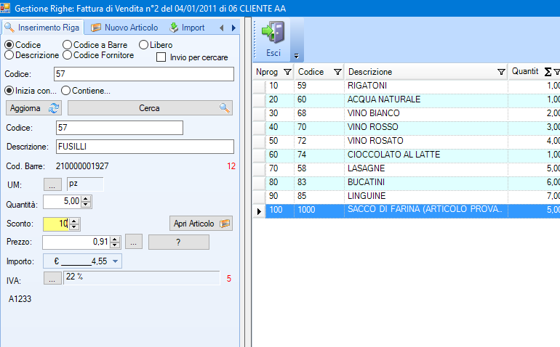Click the filter icon on Descrizione column
Viewport: 560px width, 347px height.
[501, 72]
